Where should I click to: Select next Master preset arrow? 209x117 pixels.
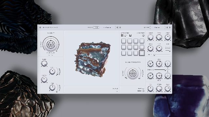point(170,27)
